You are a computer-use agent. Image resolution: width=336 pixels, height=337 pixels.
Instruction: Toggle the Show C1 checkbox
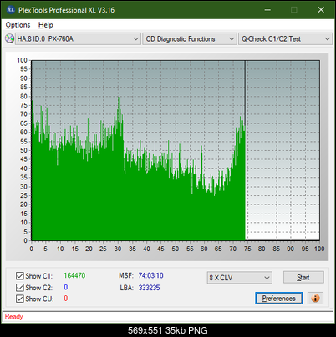click(x=19, y=276)
